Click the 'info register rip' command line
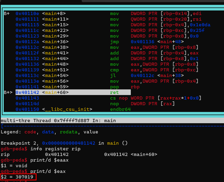The width and height of the screenshot is (224, 182). pos(41,149)
